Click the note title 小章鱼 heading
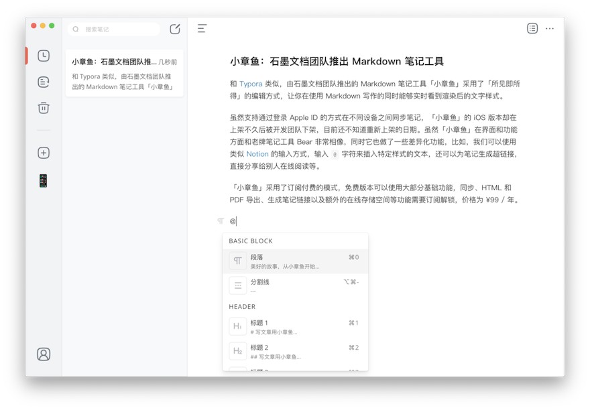This screenshot has height=410, width=590. tap(337, 62)
